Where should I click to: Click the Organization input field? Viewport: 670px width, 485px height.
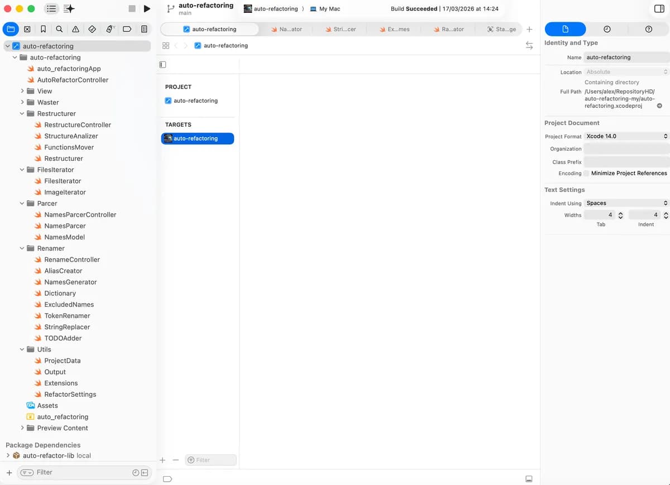pos(626,149)
